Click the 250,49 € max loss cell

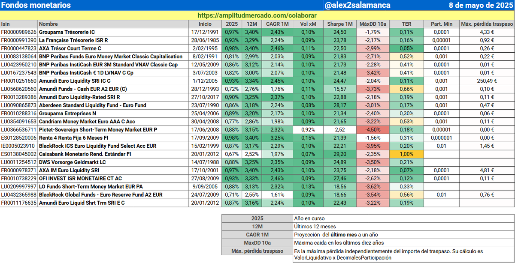(487, 81)
